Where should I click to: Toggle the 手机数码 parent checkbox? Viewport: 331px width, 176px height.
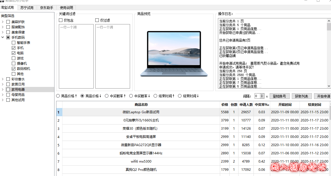pos(8,37)
